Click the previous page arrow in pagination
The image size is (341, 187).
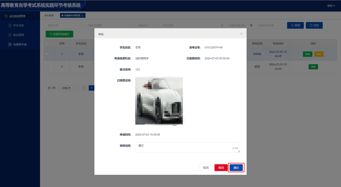[84, 88]
